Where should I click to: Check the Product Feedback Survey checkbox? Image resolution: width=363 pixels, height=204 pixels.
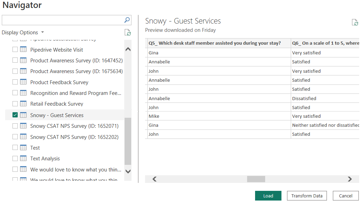(x=15, y=82)
